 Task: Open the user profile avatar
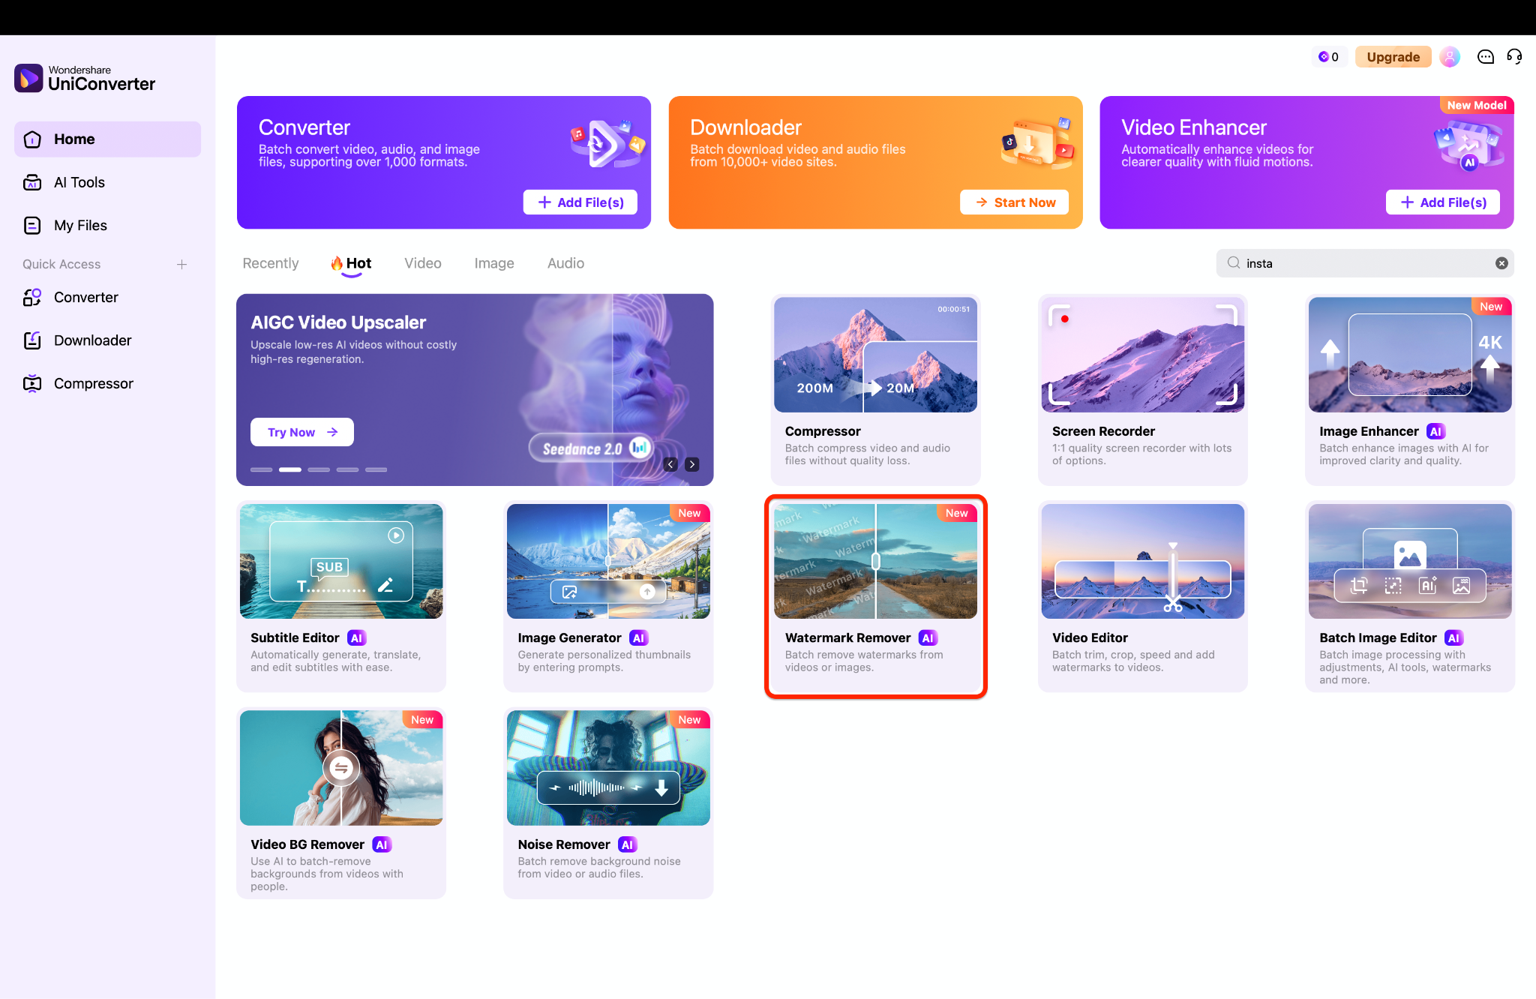pos(1450,57)
